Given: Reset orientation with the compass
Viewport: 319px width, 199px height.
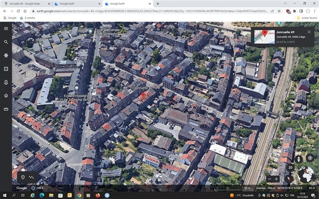Looking at the screenshot, I should coord(289,179).
